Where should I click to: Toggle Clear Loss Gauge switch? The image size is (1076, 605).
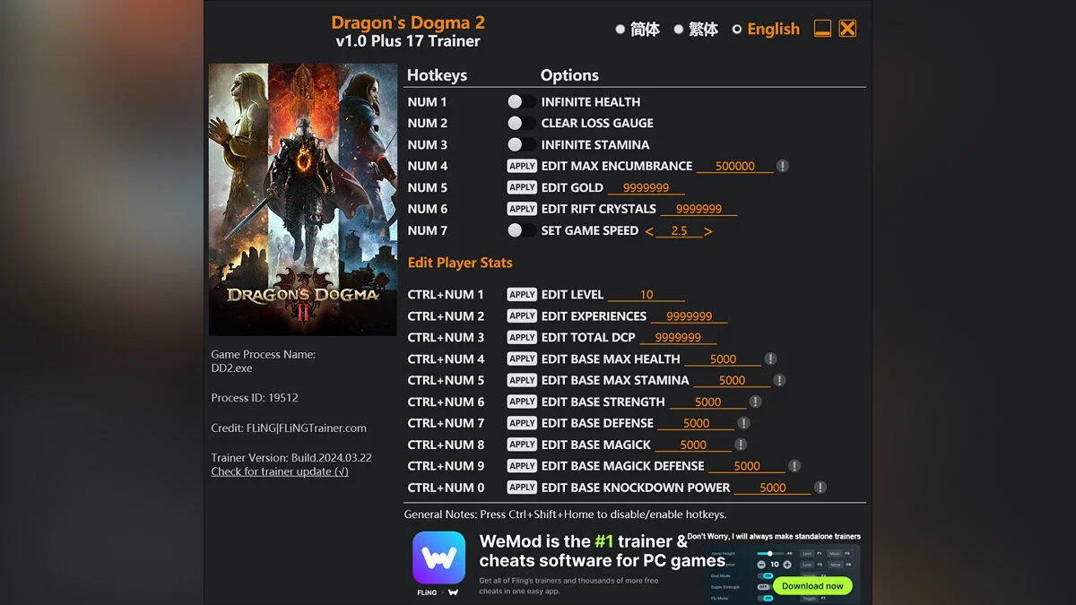(x=521, y=123)
